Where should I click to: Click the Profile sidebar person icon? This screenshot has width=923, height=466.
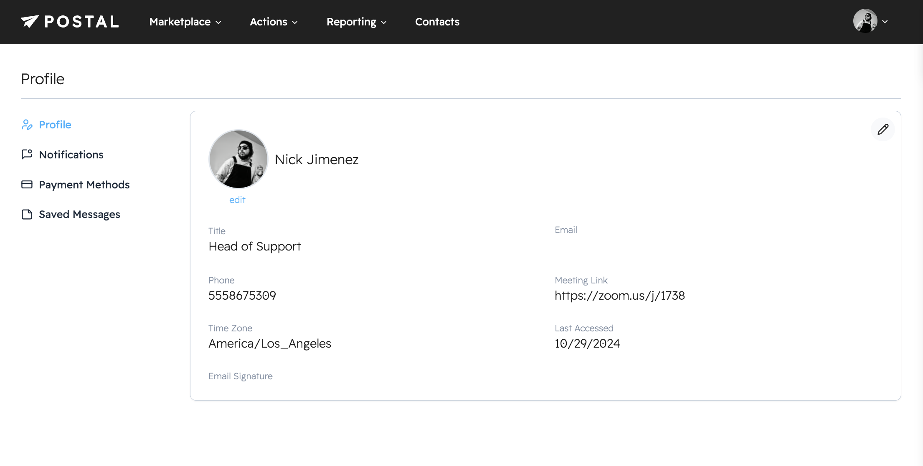point(27,125)
